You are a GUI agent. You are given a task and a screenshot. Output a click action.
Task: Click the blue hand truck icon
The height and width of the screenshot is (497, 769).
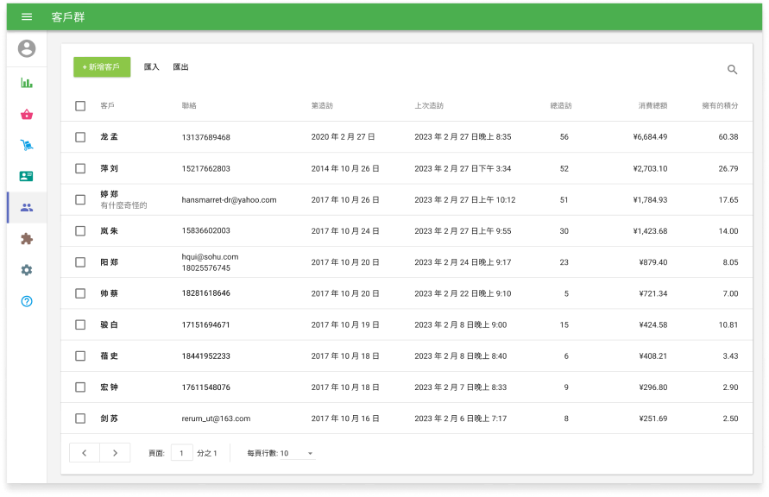point(27,145)
